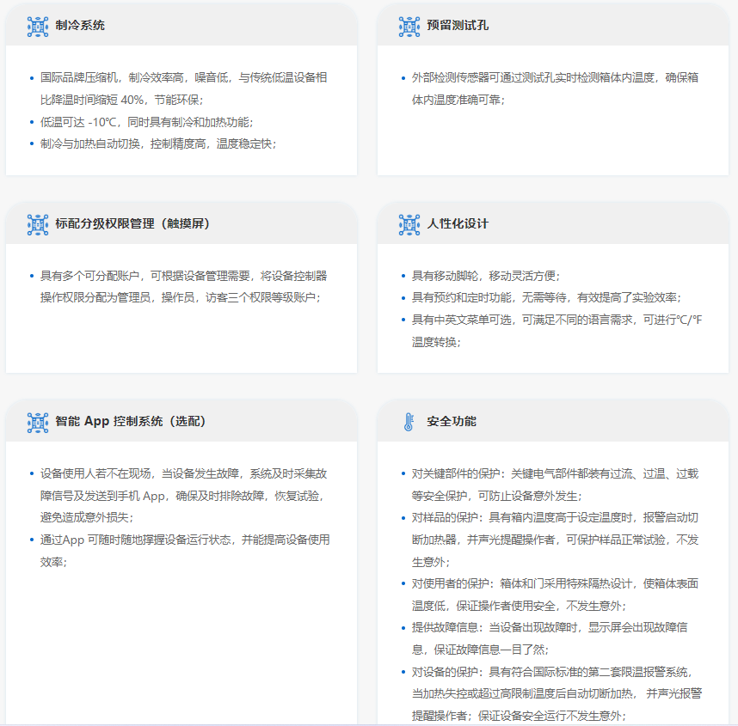Click the 制冷系统 heading text
The image size is (738, 726).
pyautogui.click(x=80, y=26)
